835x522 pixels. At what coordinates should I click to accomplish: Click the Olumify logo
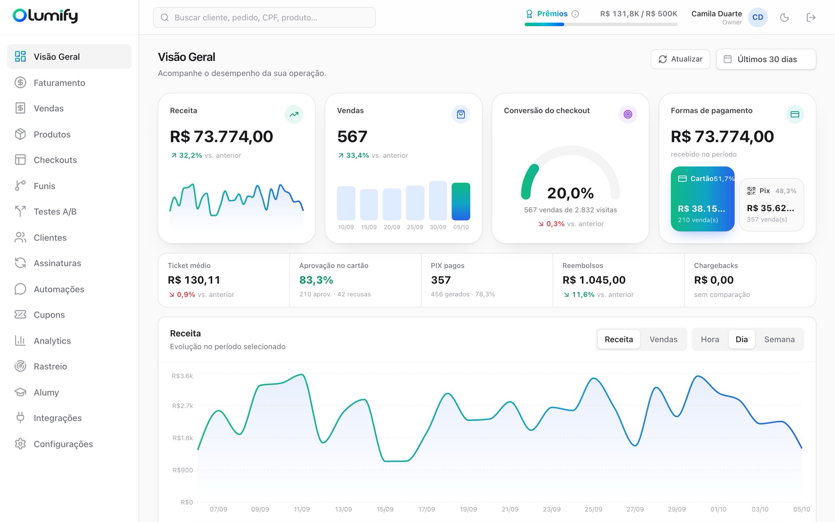[45, 16]
